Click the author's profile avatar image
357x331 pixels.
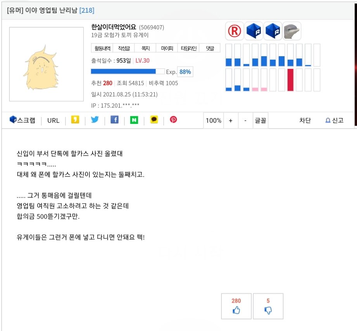(x=46, y=64)
